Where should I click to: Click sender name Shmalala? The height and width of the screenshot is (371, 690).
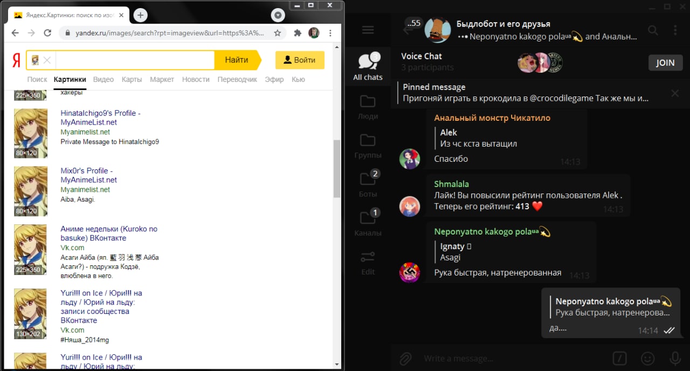pyautogui.click(x=452, y=184)
